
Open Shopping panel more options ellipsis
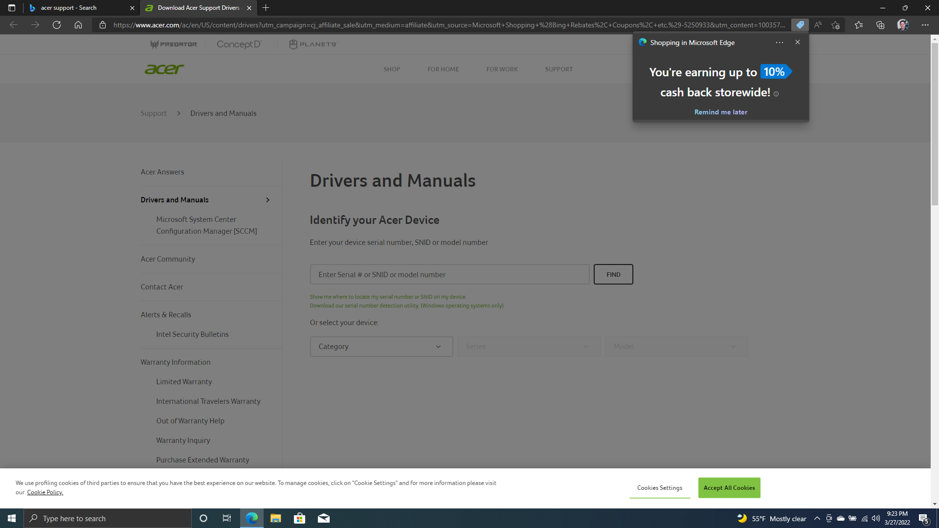click(780, 43)
